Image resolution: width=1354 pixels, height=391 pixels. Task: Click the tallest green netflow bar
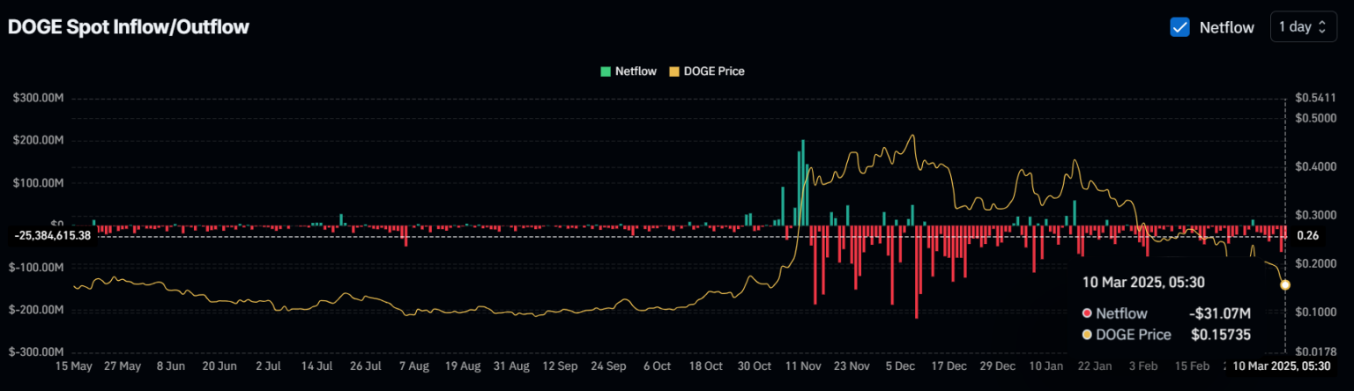click(x=803, y=182)
